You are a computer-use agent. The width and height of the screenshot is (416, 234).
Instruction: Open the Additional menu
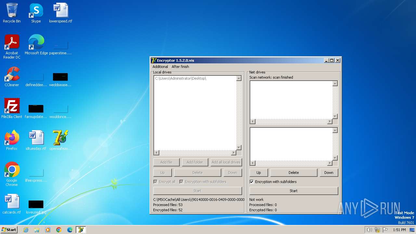point(160,67)
